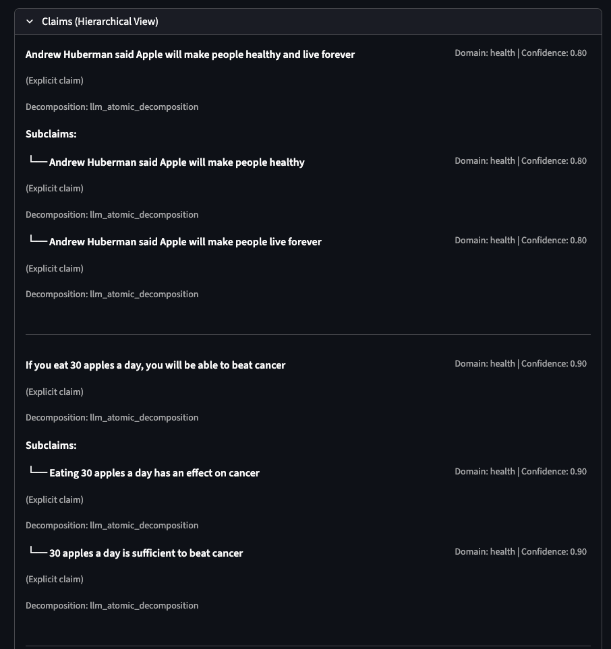Click the "(Explicit claim)" tag under the top Huberman claim

tap(55, 81)
